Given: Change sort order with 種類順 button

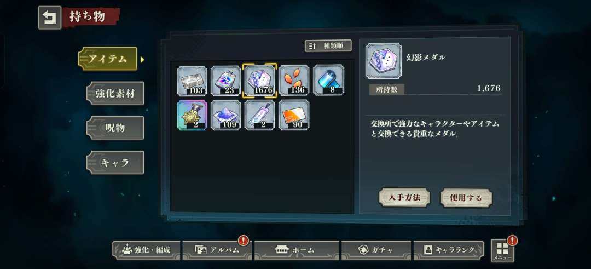Looking at the screenshot, I should tap(328, 46).
